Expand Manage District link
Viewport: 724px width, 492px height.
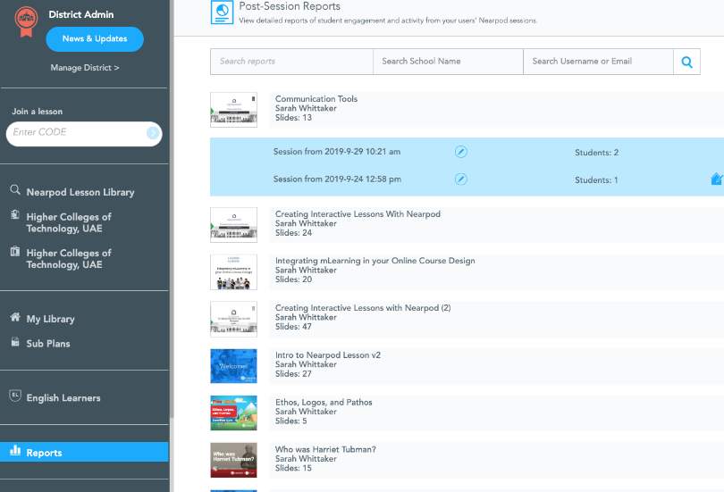click(85, 68)
